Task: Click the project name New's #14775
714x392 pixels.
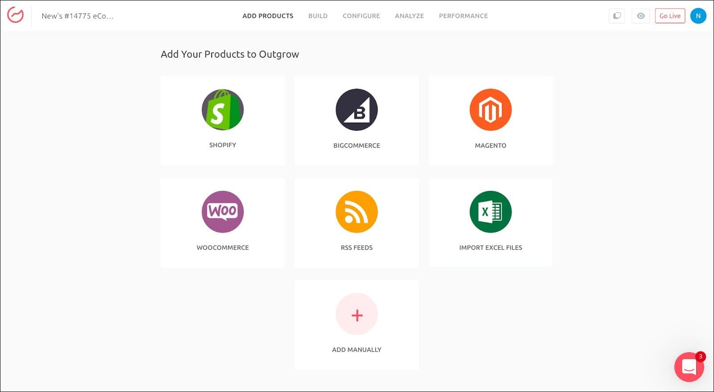Action: [x=78, y=16]
